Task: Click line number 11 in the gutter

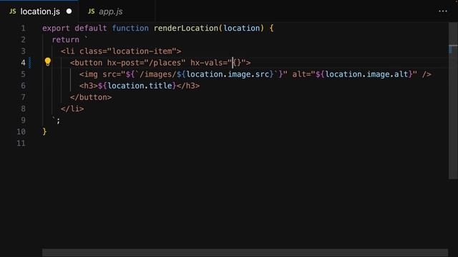Action: coord(21,143)
